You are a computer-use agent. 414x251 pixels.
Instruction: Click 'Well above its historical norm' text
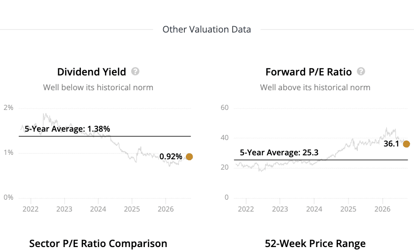315,87
